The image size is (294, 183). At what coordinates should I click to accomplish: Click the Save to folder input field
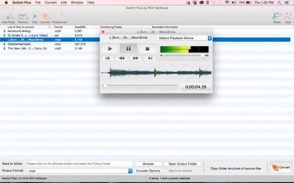[79, 164]
